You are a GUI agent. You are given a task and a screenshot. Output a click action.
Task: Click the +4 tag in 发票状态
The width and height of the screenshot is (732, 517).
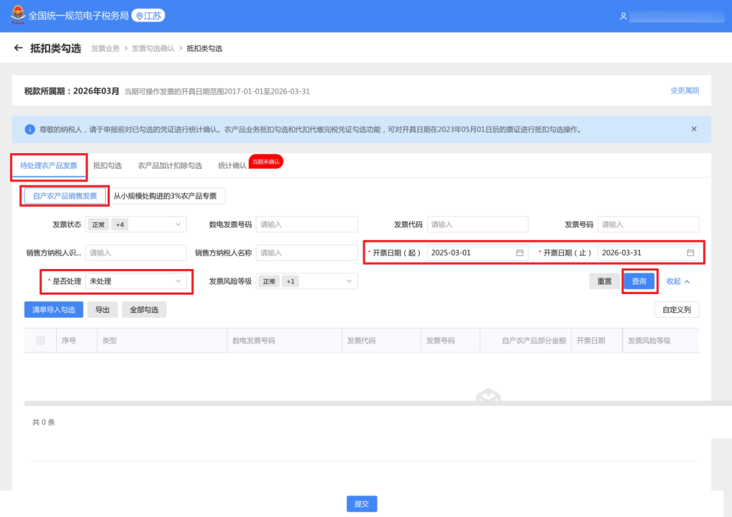[120, 224]
